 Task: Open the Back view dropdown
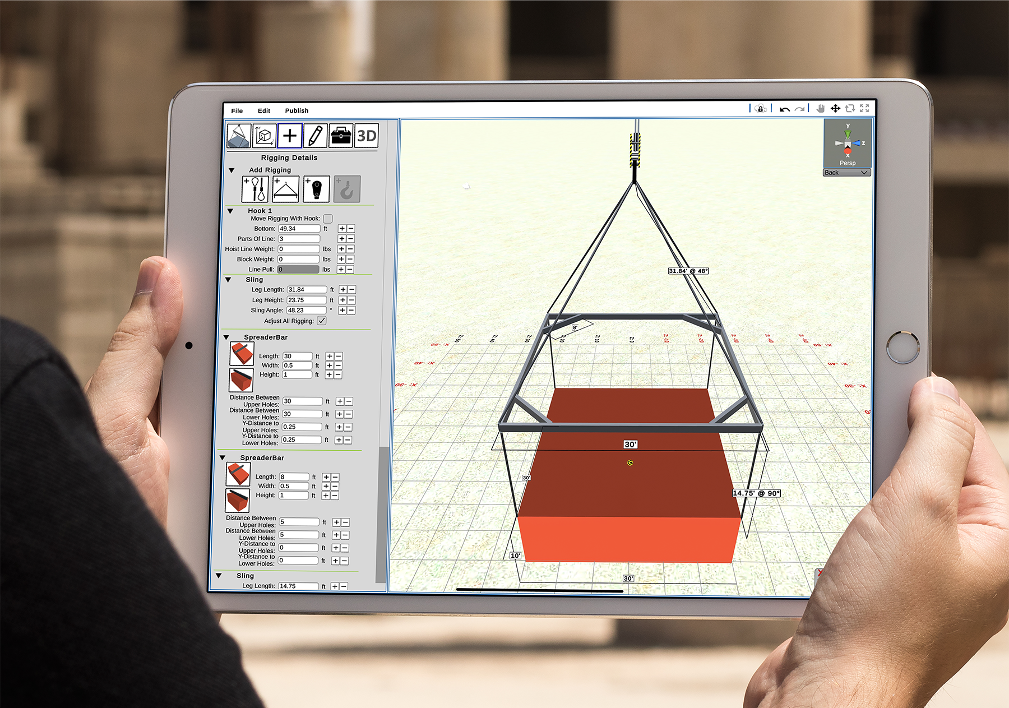846,173
